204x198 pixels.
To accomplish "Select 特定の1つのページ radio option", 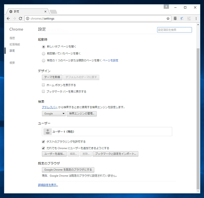I will point(44,60).
